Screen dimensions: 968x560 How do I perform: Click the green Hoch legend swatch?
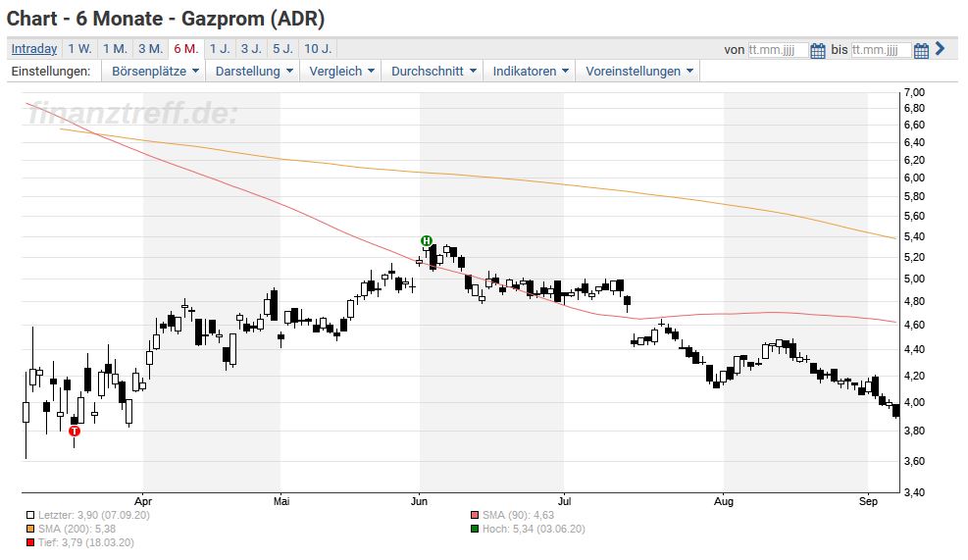point(474,530)
